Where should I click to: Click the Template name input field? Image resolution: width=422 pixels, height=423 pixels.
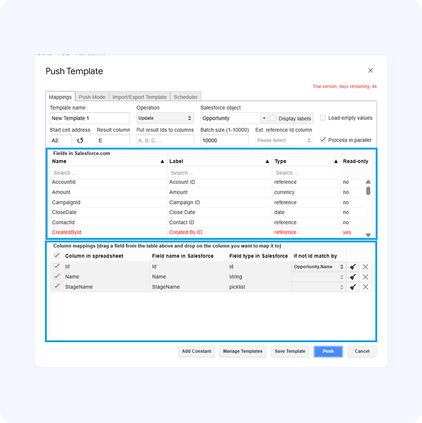90,118
